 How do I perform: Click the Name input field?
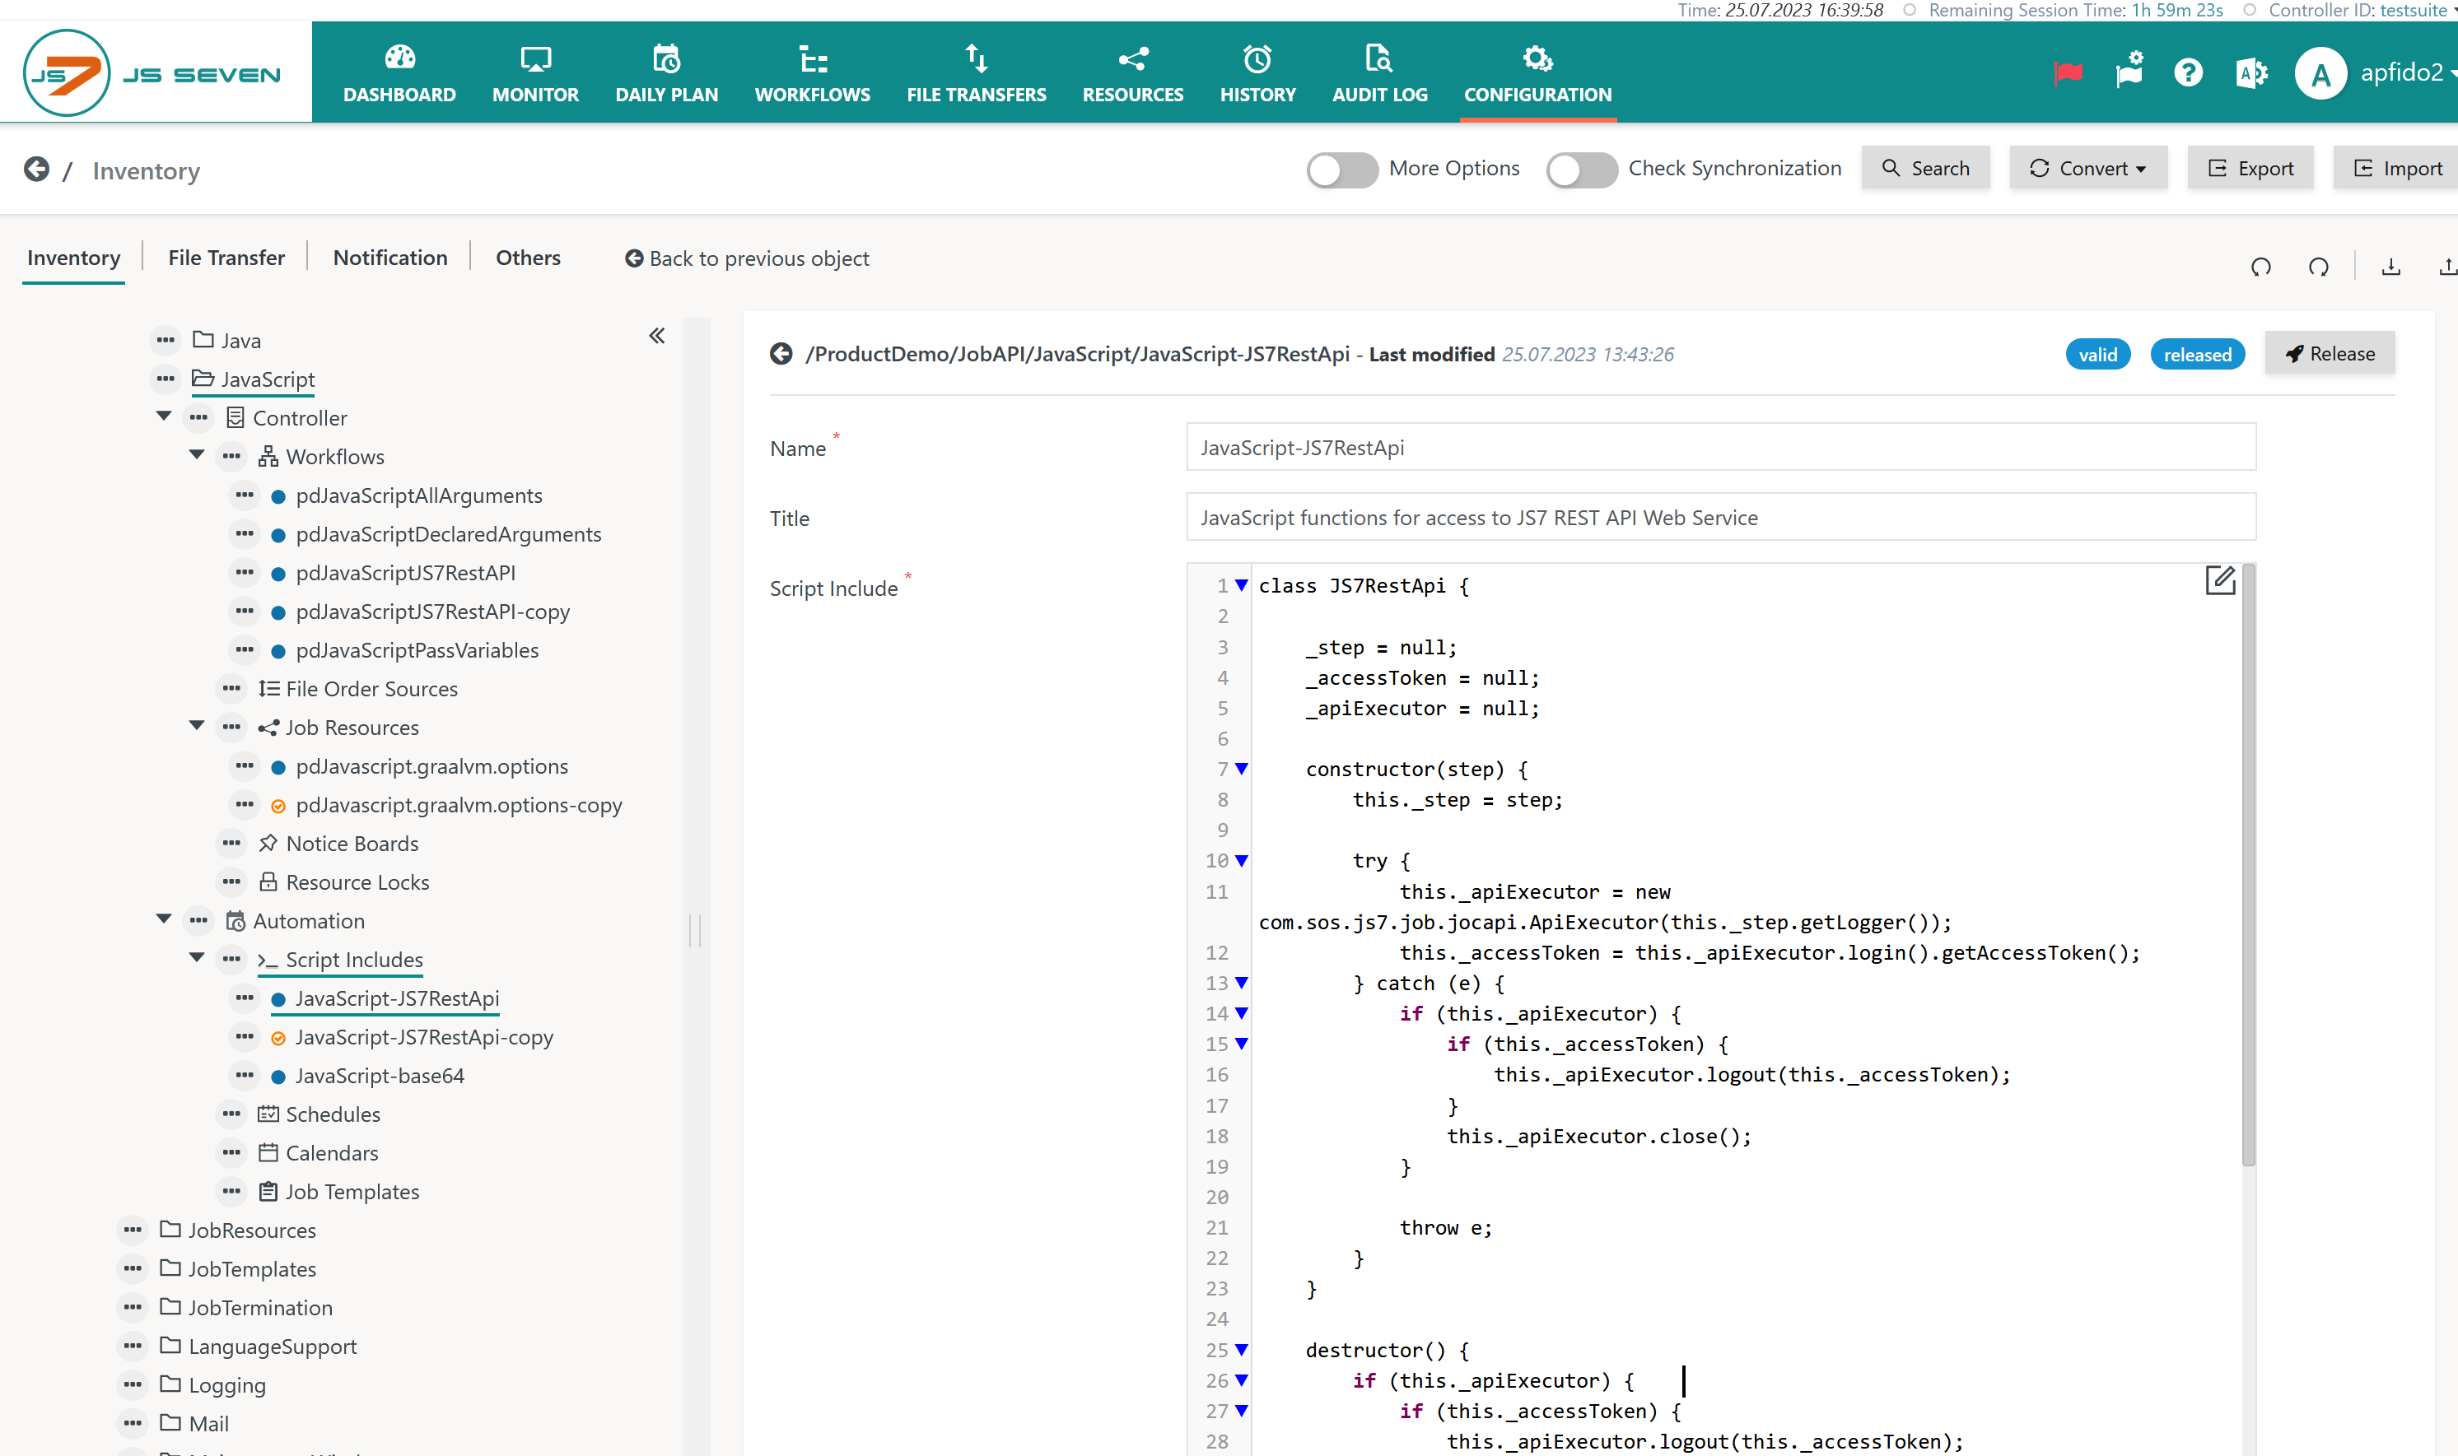coord(1721,448)
